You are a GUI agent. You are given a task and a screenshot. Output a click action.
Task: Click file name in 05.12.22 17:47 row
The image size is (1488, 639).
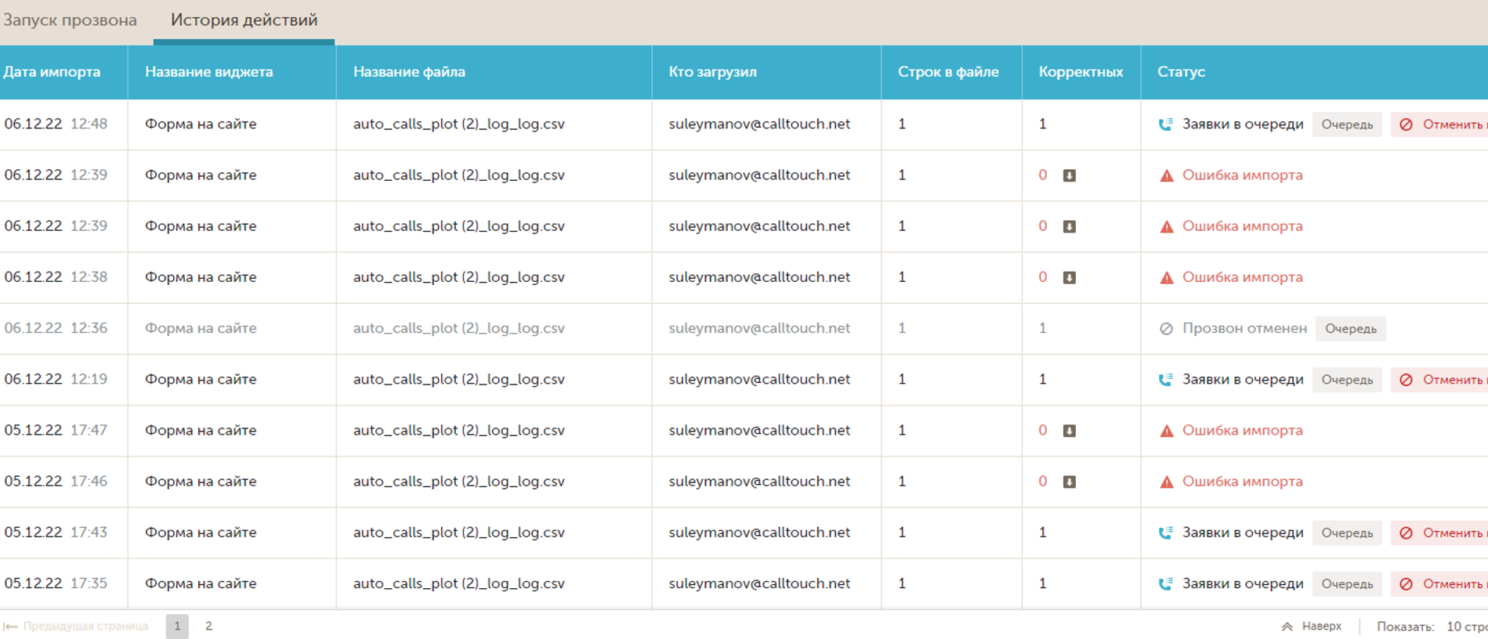point(458,431)
